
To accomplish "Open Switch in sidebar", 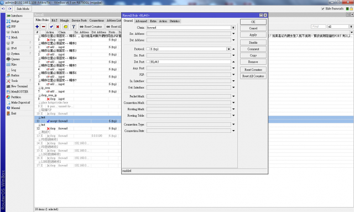I will (x=15, y=32).
